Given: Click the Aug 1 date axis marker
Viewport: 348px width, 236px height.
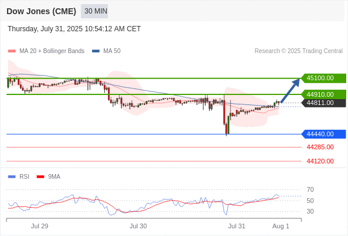Looking at the screenshot, I should click(x=281, y=226).
